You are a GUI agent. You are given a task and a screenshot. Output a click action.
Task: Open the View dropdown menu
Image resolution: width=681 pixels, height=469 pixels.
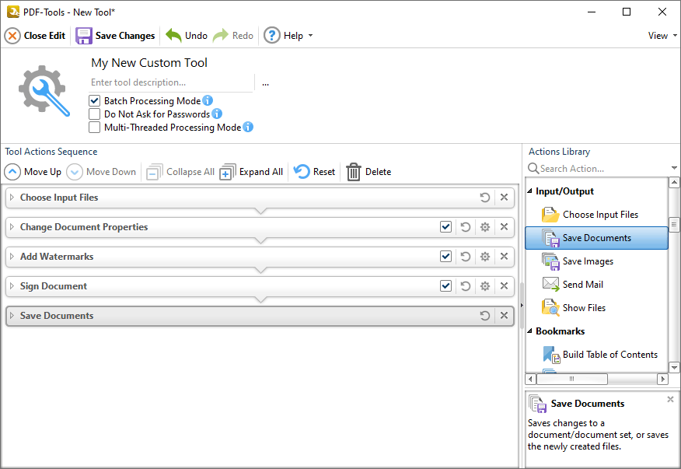click(660, 35)
